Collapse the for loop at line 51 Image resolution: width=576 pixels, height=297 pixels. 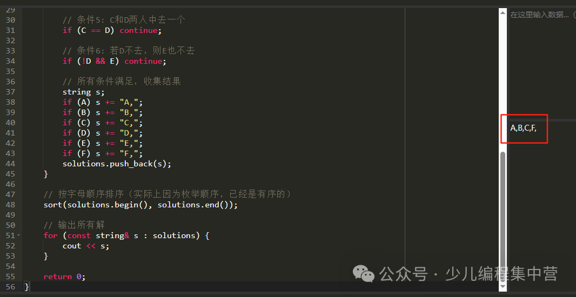pyautogui.click(x=19, y=235)
